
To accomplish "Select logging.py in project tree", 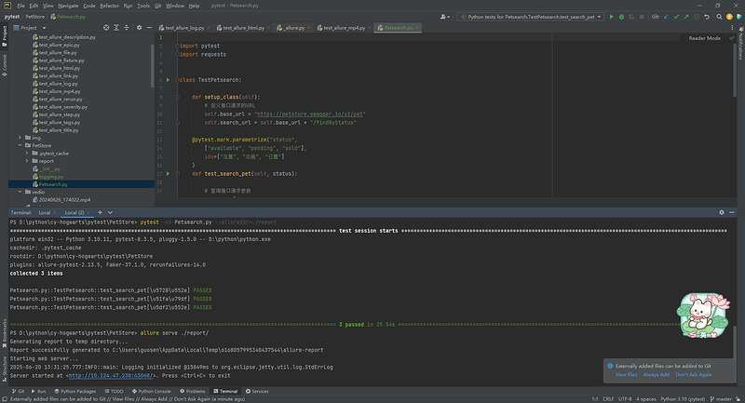I will [51, 177].
